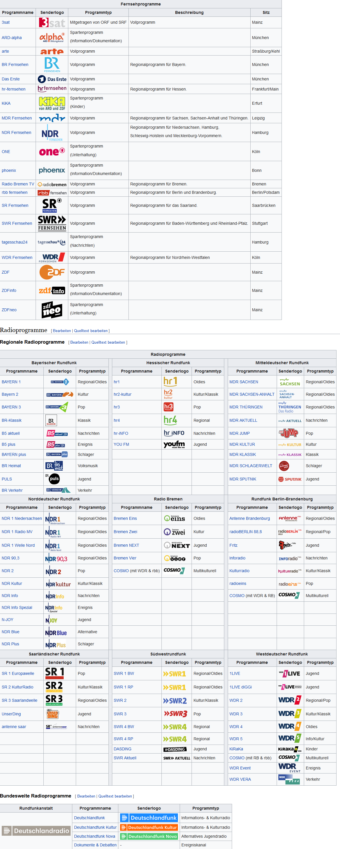Viewport: 340px width, 849px height.
Task: Click 'Alternatives Jugendradio' program type cell
Action: (x=206, y=837)
